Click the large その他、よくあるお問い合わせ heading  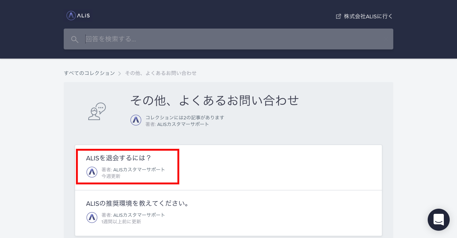click(215, 100)
